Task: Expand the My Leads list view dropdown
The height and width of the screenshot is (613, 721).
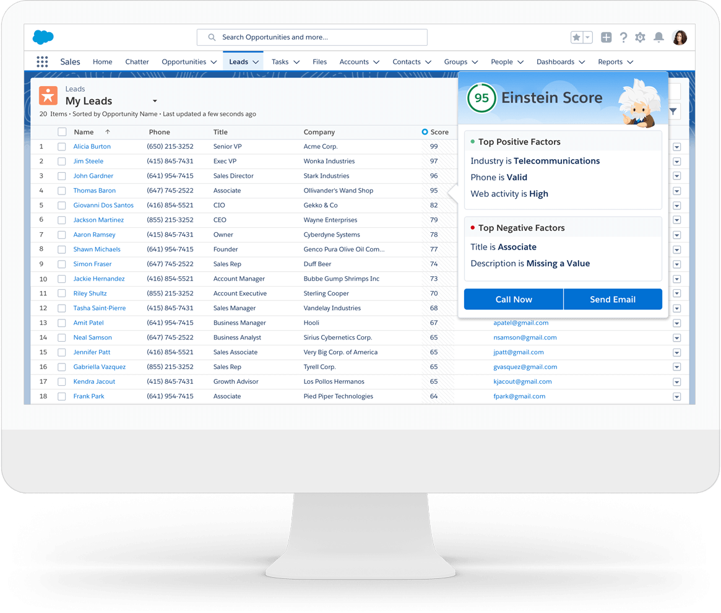Action: click(155, 101)
